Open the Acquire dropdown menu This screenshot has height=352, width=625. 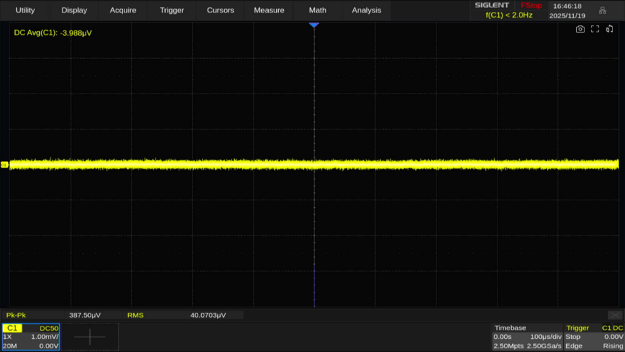[x=123, y=10]
